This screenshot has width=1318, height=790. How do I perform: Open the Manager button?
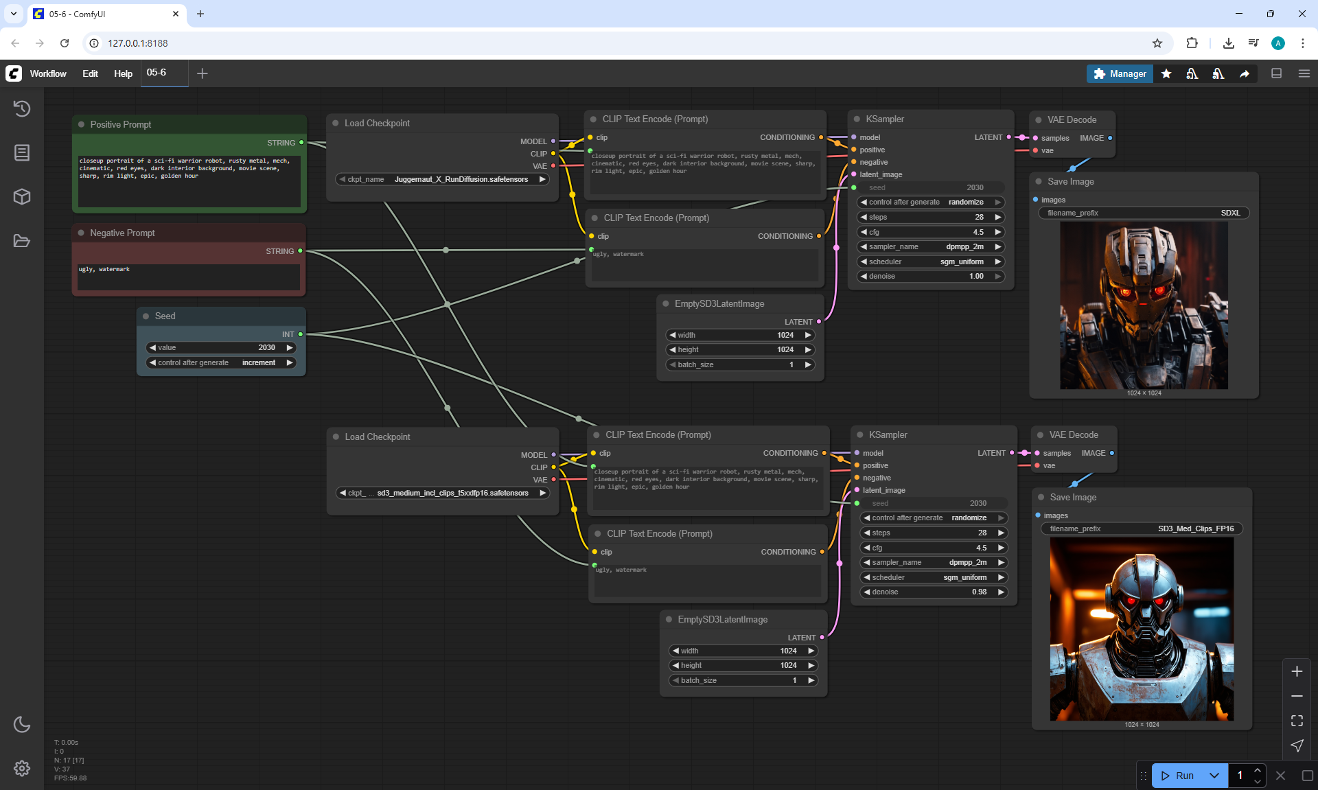(1120, 73)
